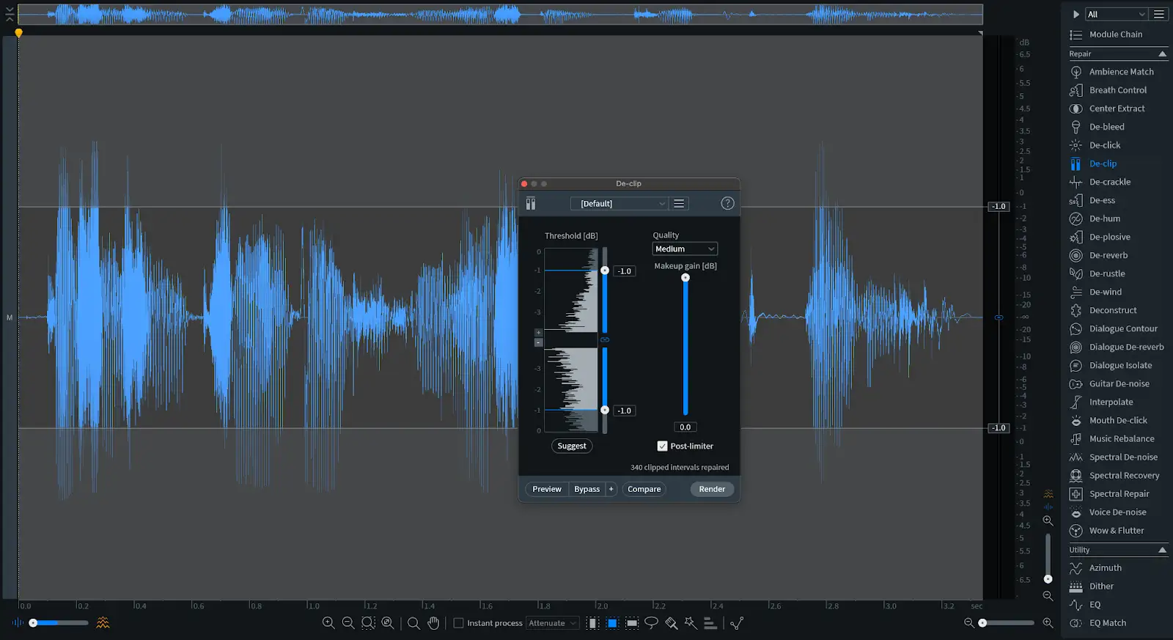Click the Suggest threshold button

[x=572, y=446]
